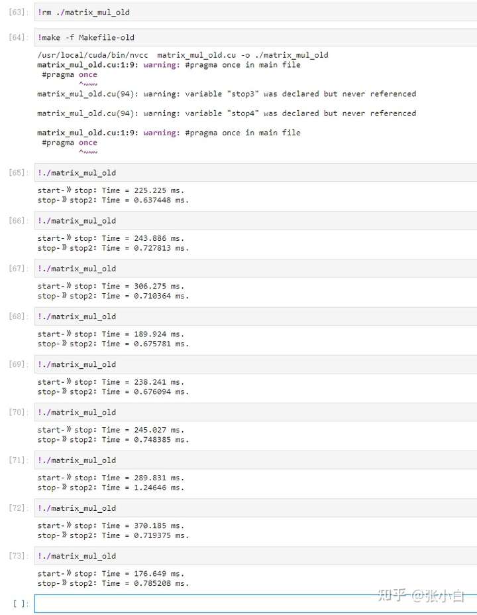
Task: Click the output line showing 225.225 ms
Action: (111, 190)
